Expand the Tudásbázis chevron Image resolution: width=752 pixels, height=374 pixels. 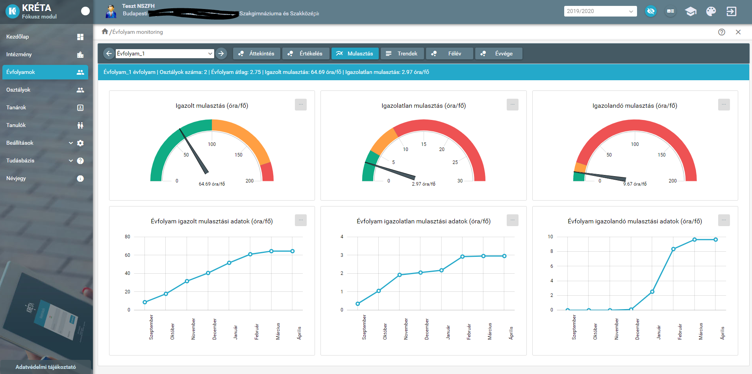(71, 160)
